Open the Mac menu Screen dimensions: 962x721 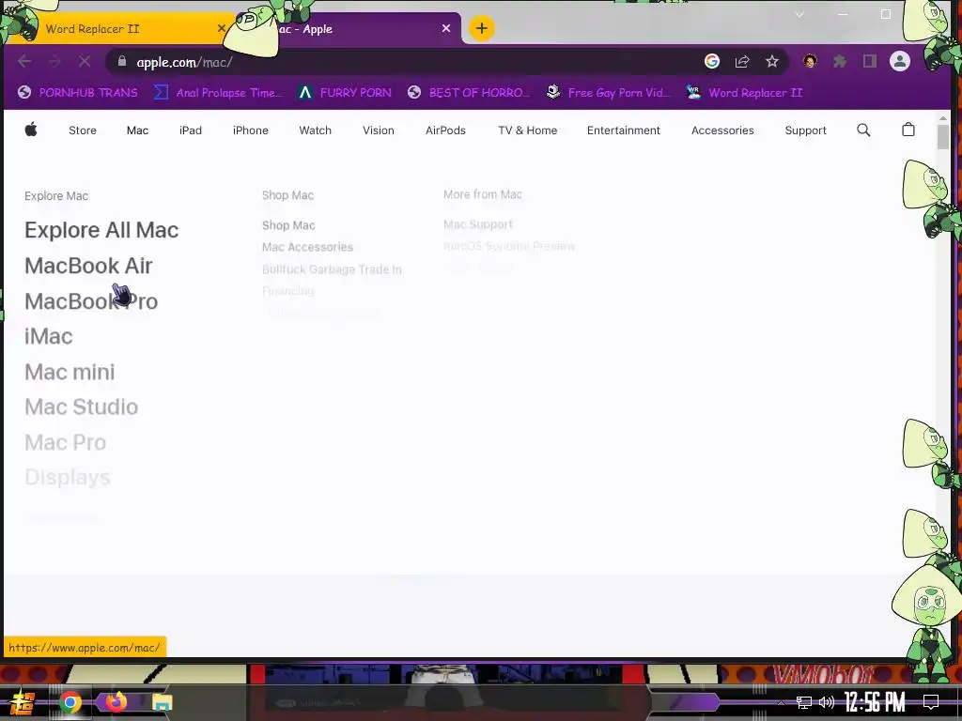point(137,130)
